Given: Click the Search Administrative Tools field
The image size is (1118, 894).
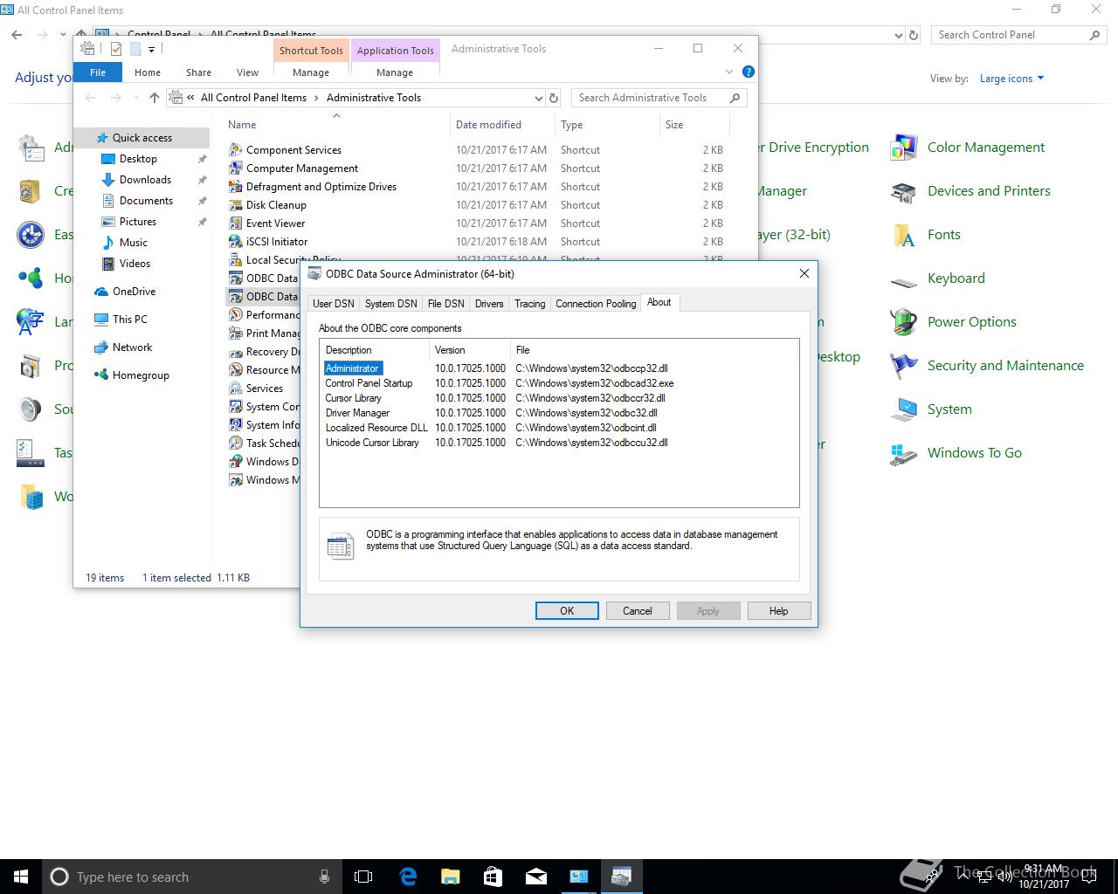Looking at the screenshot, I should coord(650,98).
